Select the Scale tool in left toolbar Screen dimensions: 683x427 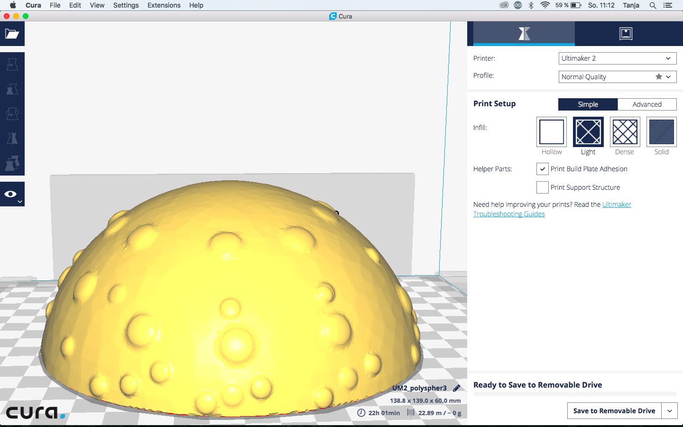click(12, 89)
